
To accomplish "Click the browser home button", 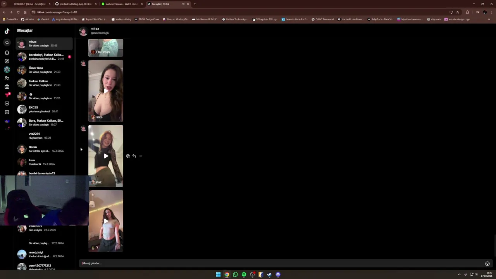I will 25,12.
